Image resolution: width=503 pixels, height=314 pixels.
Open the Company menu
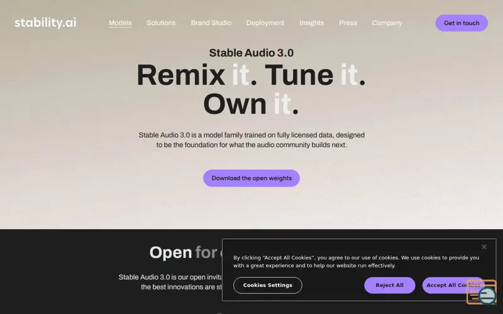tap(387, 23)
